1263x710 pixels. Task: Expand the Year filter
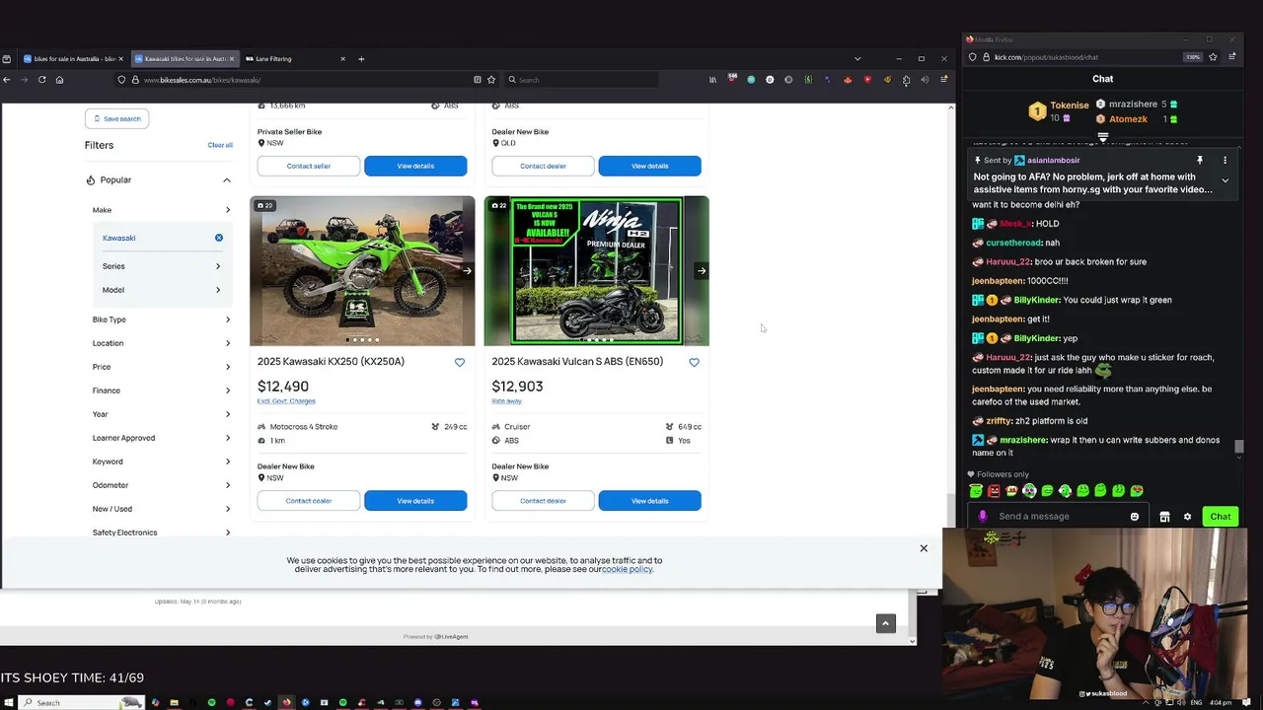coord(162,414)
